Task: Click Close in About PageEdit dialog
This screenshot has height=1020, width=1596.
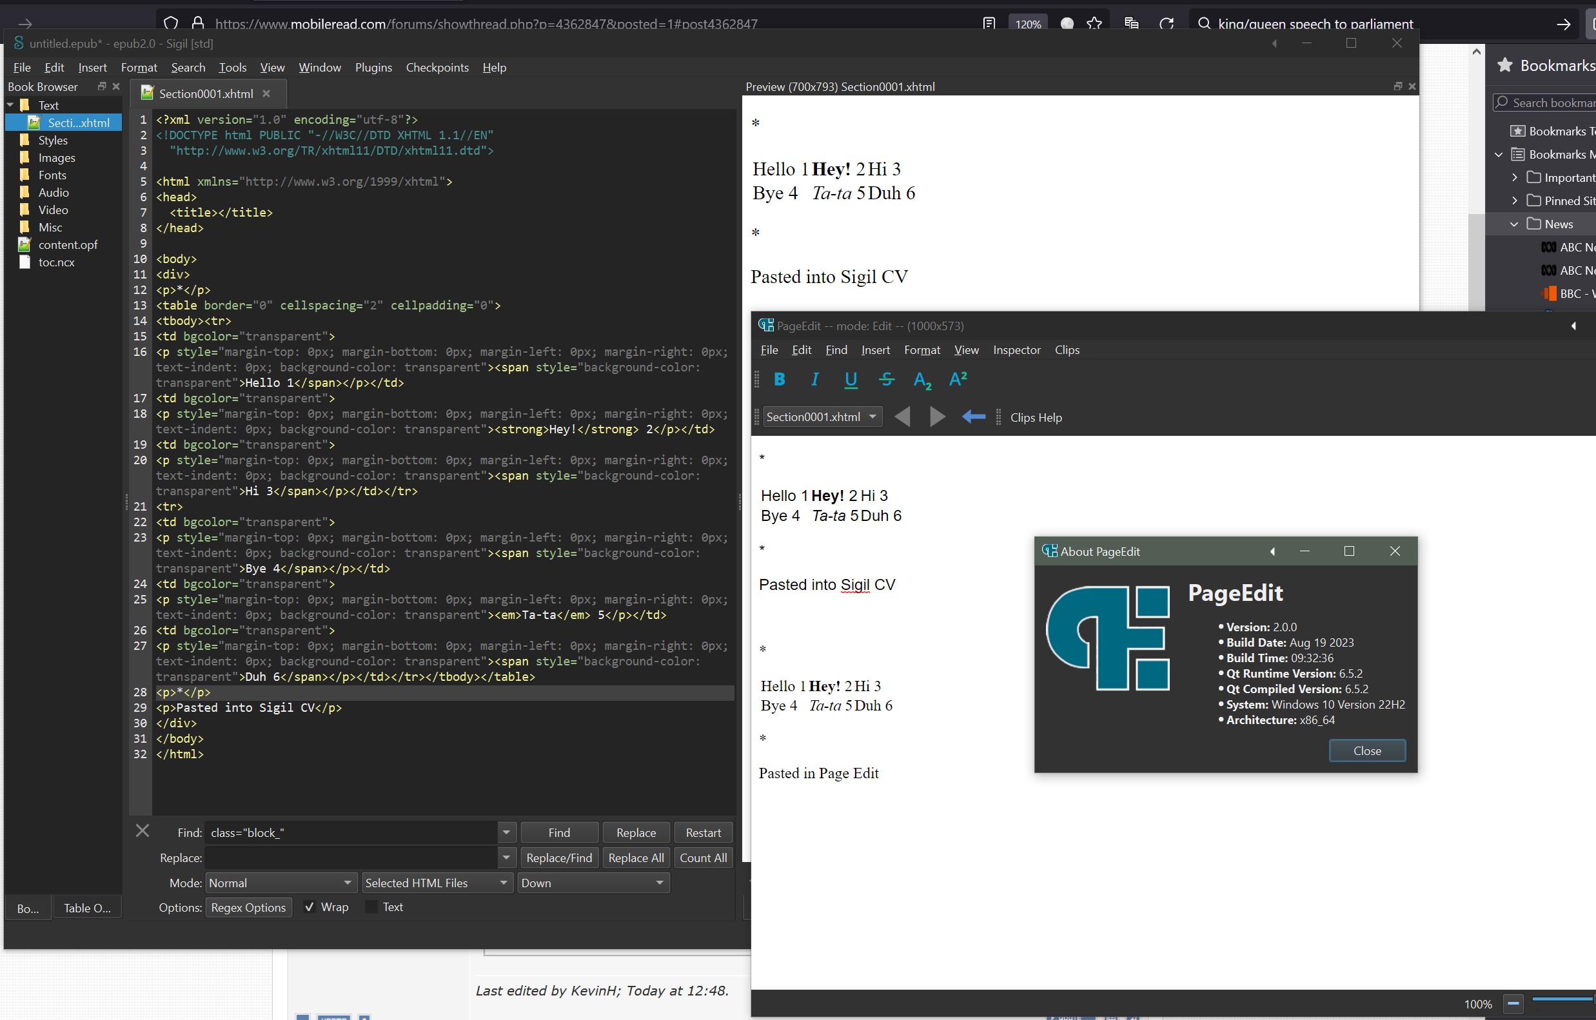Action: 1366,751
